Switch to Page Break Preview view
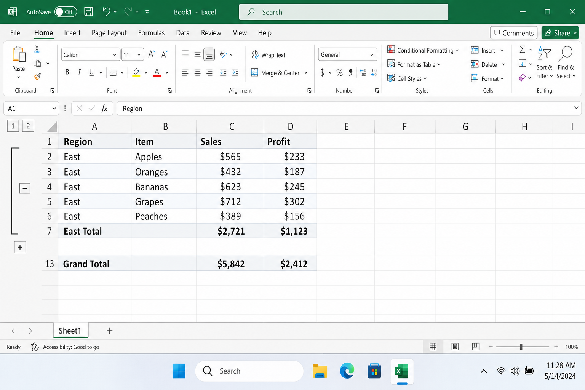585x390 pixels. click(x=475, y=347)
